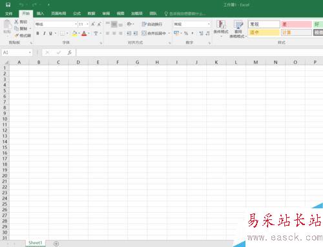Open the Fill Color dropdown arrow
This screenshot has width=323, height=247.
coord(79,34)
